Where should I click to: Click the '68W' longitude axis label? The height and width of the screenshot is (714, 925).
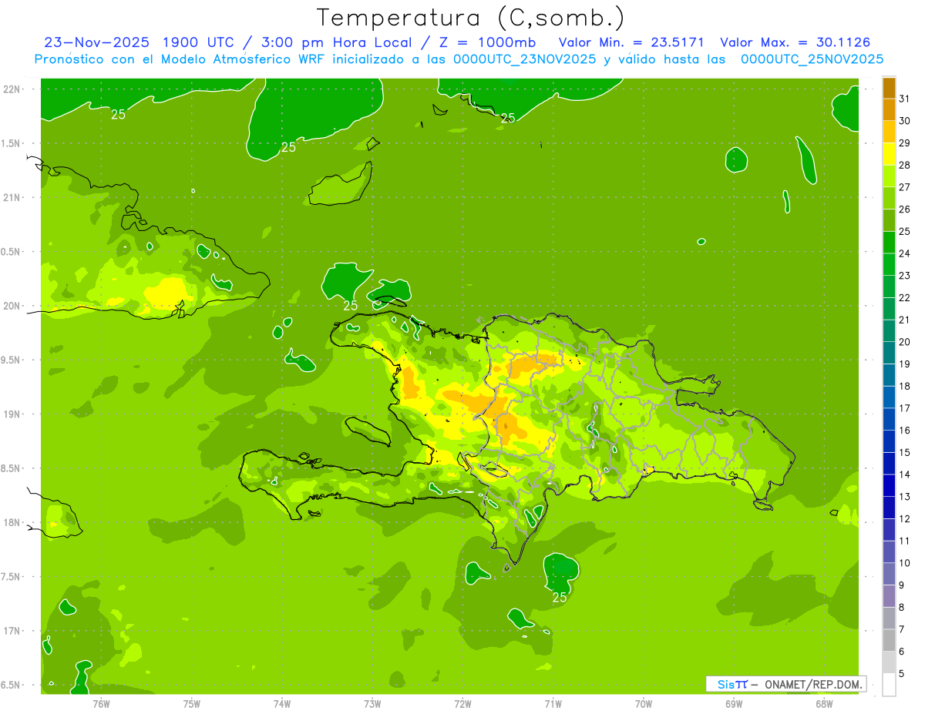(x=824, y=704)
